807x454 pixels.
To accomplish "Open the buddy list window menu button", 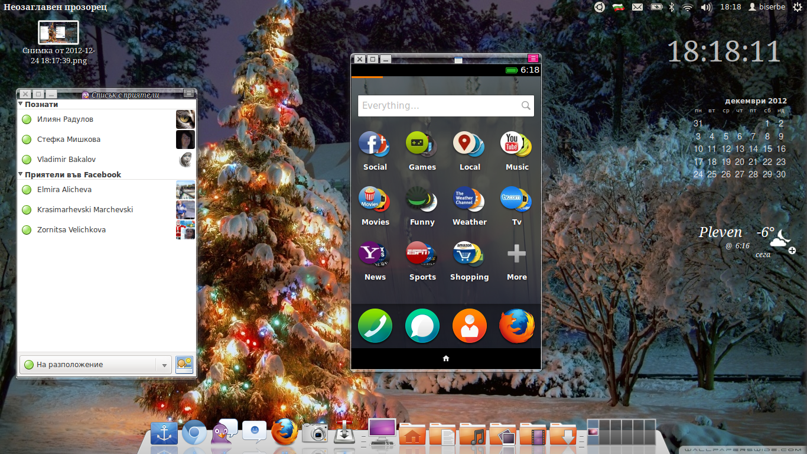I will [188, 93].
